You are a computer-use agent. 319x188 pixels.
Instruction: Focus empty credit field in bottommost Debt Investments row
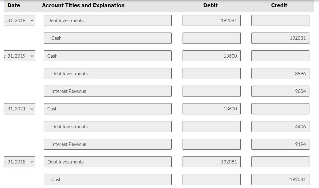(280, 162)
